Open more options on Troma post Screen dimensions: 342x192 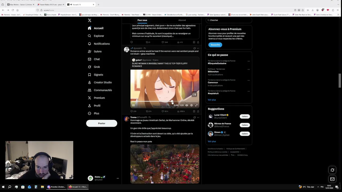[198, 117]
